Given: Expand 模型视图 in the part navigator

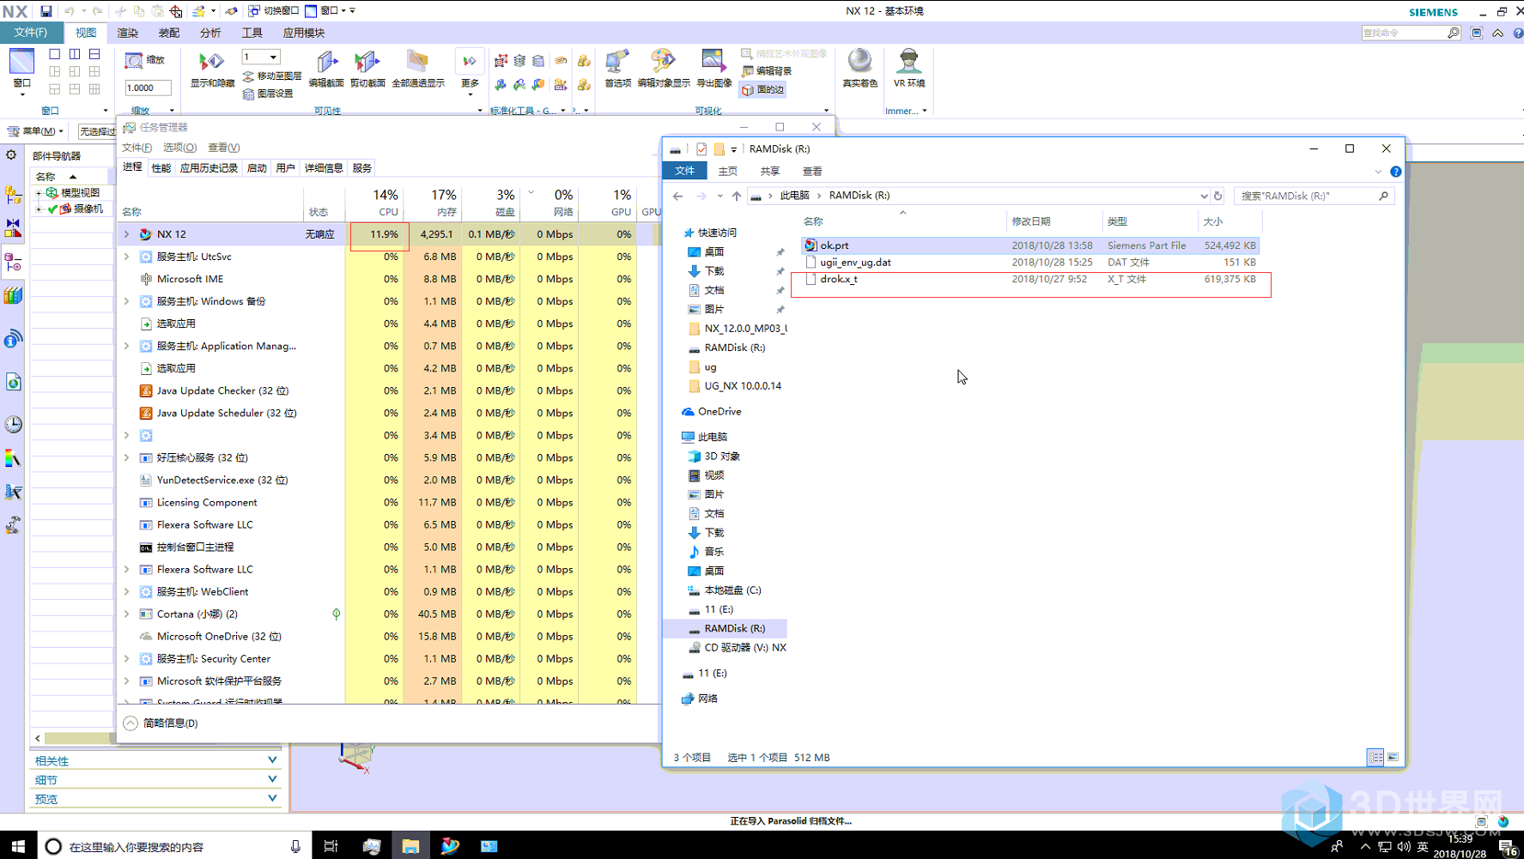Looking at the screenshot, I should coord(39,193).
